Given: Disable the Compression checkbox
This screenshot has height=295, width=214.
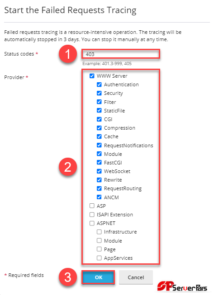Looking at the screenshot, I should click(x=99, y=128).
